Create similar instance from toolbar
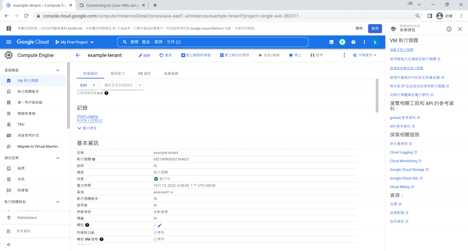This screenshot has height=251, width=468. (234, 55)
